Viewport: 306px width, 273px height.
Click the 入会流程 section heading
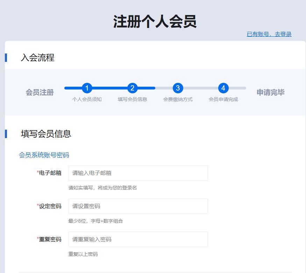[x=37, y=58]
